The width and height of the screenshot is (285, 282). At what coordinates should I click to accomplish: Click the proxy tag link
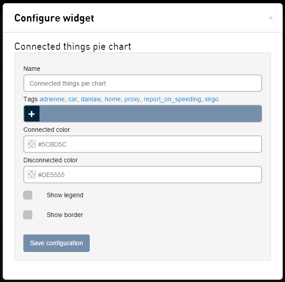coord(132,99)
